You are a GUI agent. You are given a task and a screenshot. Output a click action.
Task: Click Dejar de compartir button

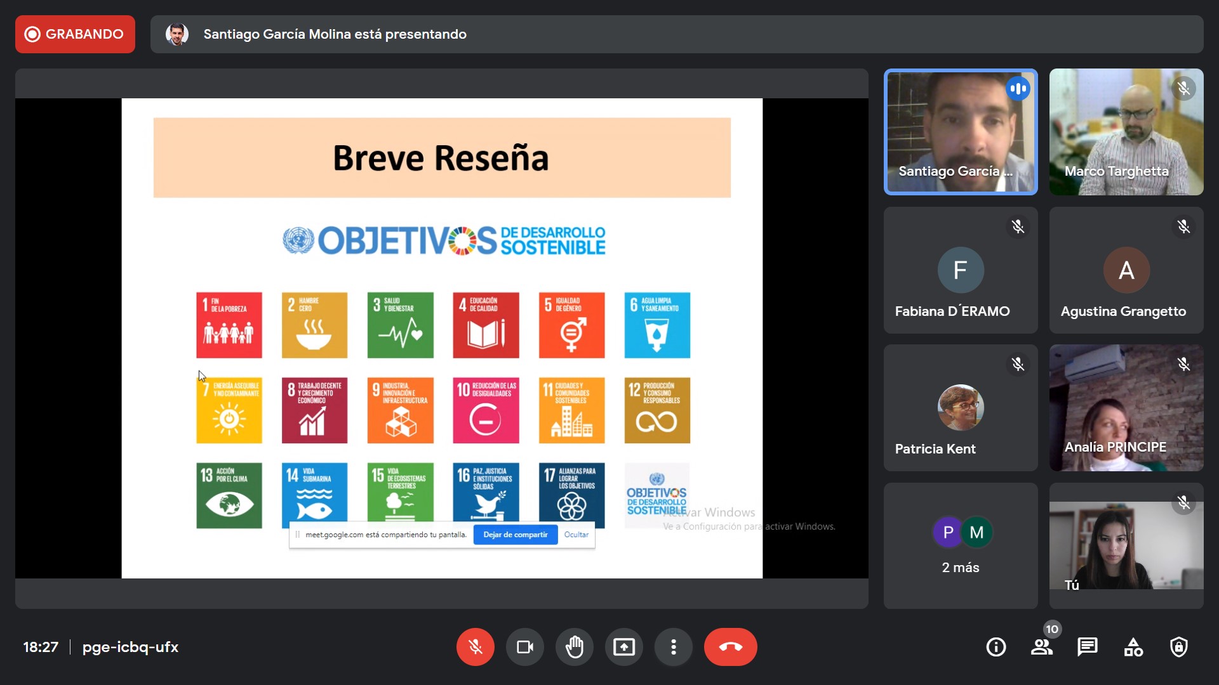click(516, 535)
